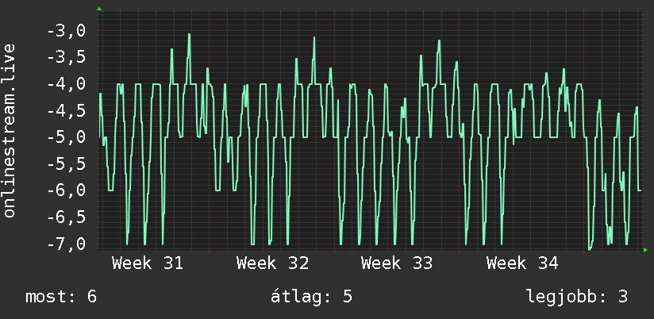
Task: Click the 'legjobb: 3' best value
Action: tap(577, 297)
